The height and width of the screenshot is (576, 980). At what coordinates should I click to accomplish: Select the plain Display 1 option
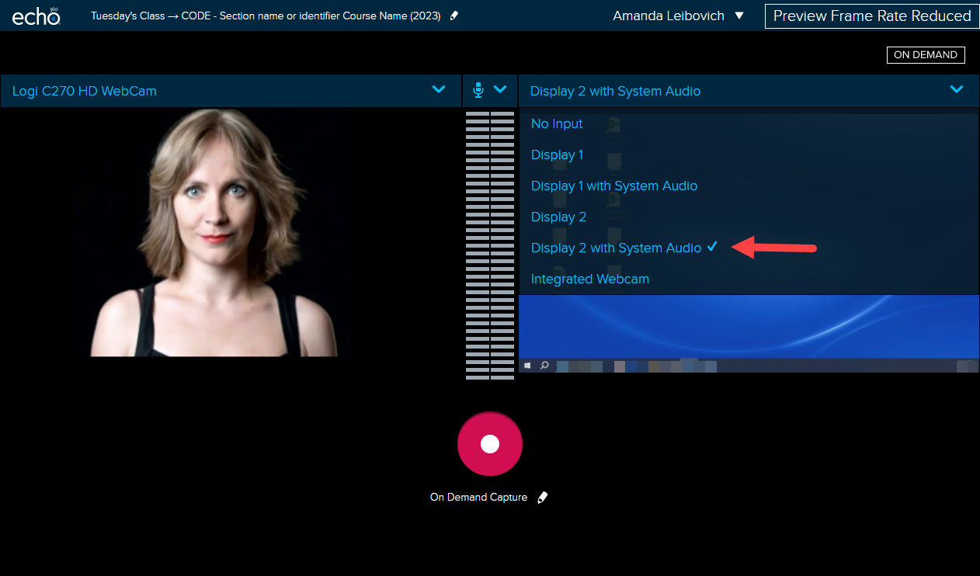click(557, 154)
